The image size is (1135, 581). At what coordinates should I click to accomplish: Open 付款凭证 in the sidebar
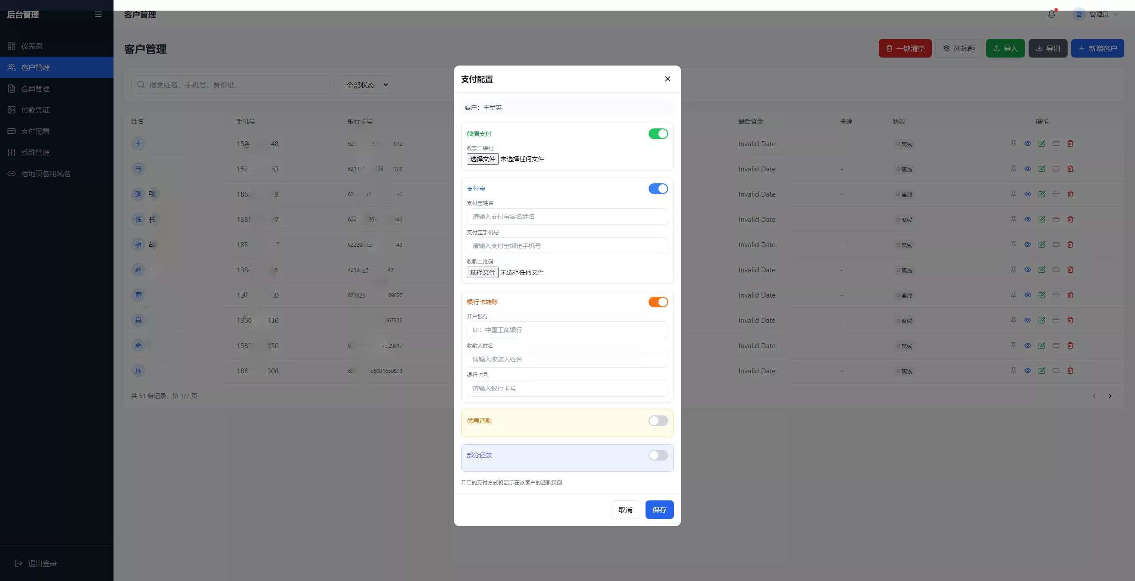click(35, 110)
